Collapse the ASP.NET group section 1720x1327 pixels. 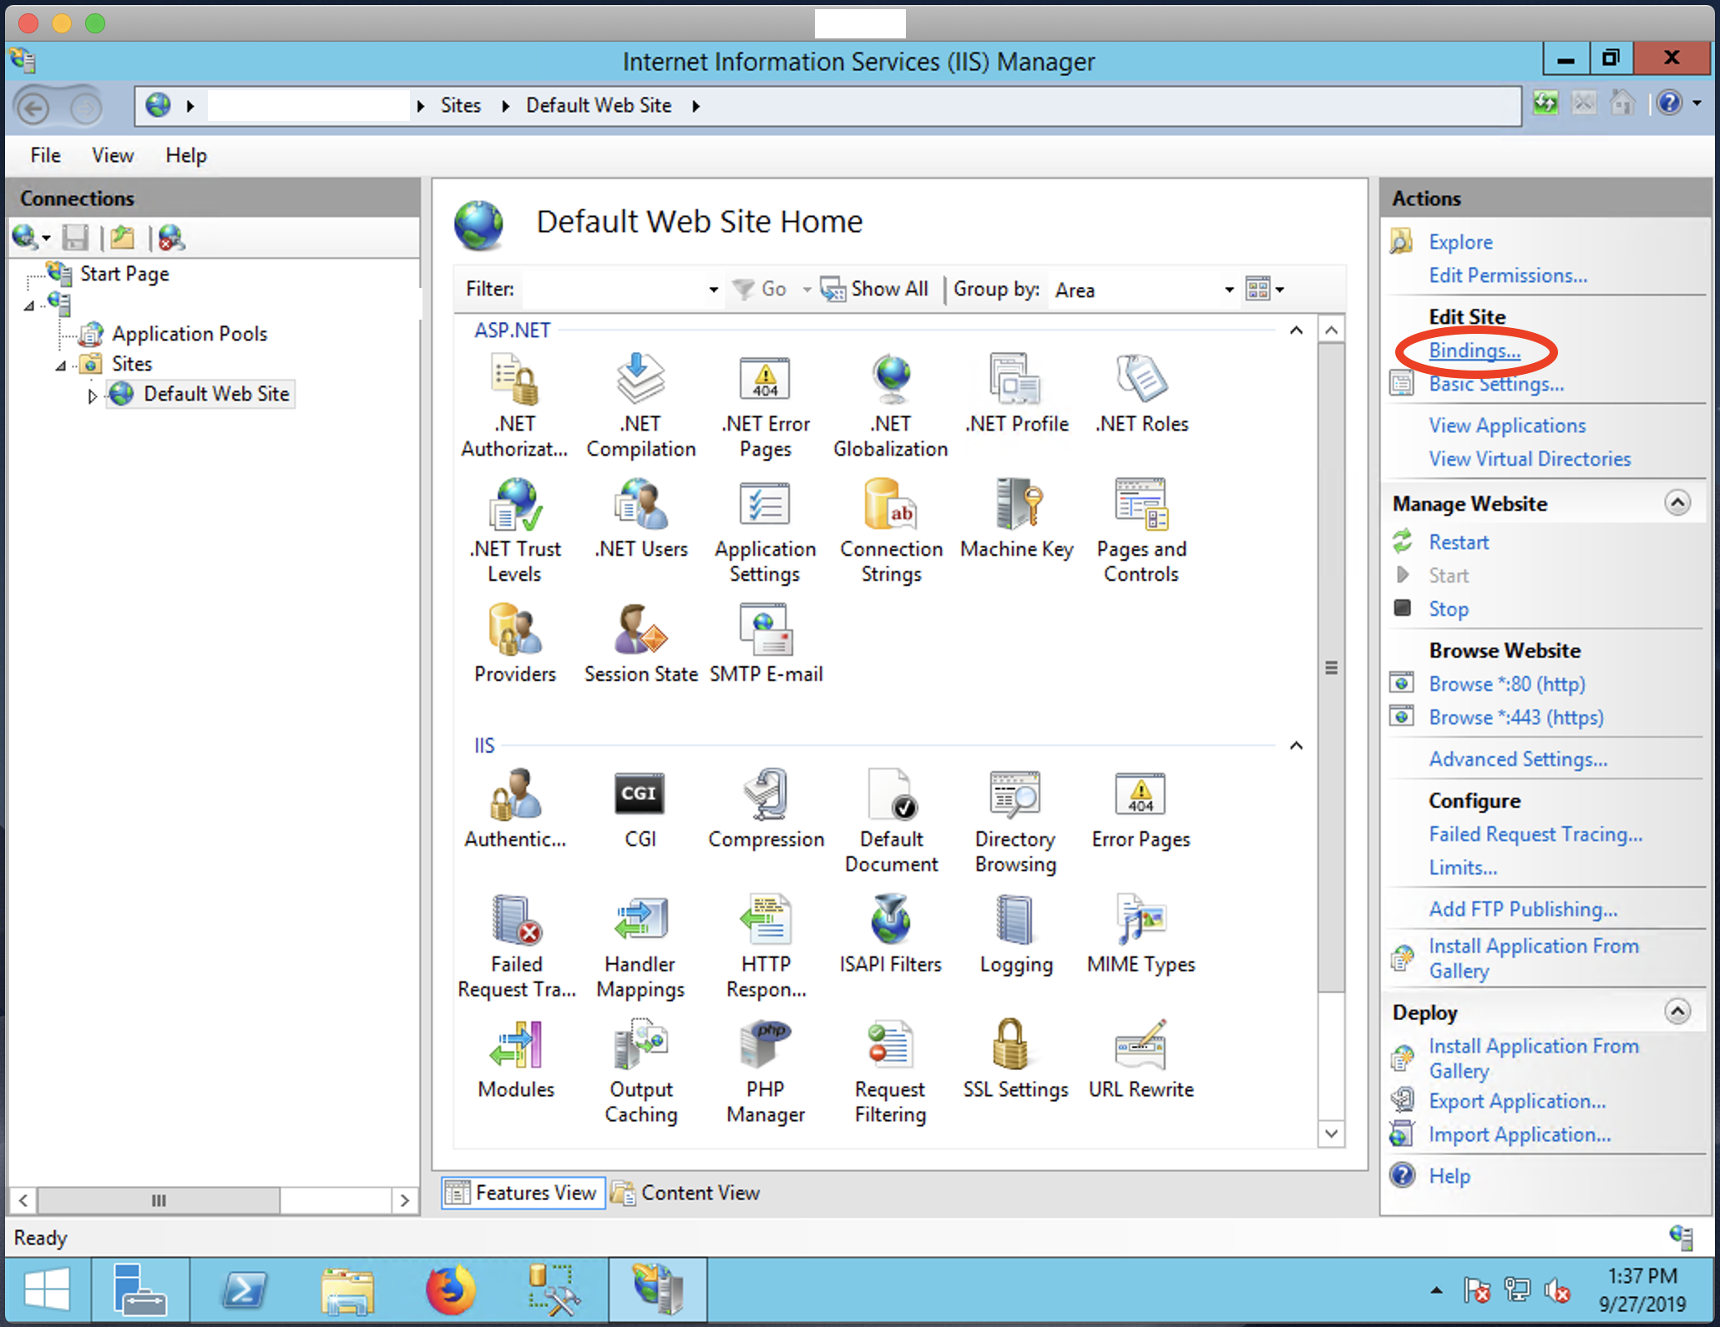(x=1296, y=330)
